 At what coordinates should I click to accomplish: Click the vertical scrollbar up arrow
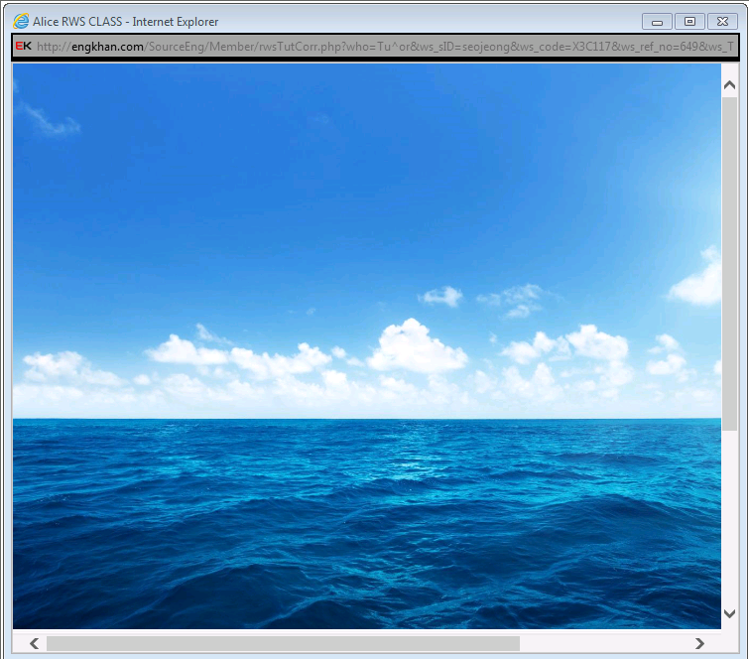point(729,85)
